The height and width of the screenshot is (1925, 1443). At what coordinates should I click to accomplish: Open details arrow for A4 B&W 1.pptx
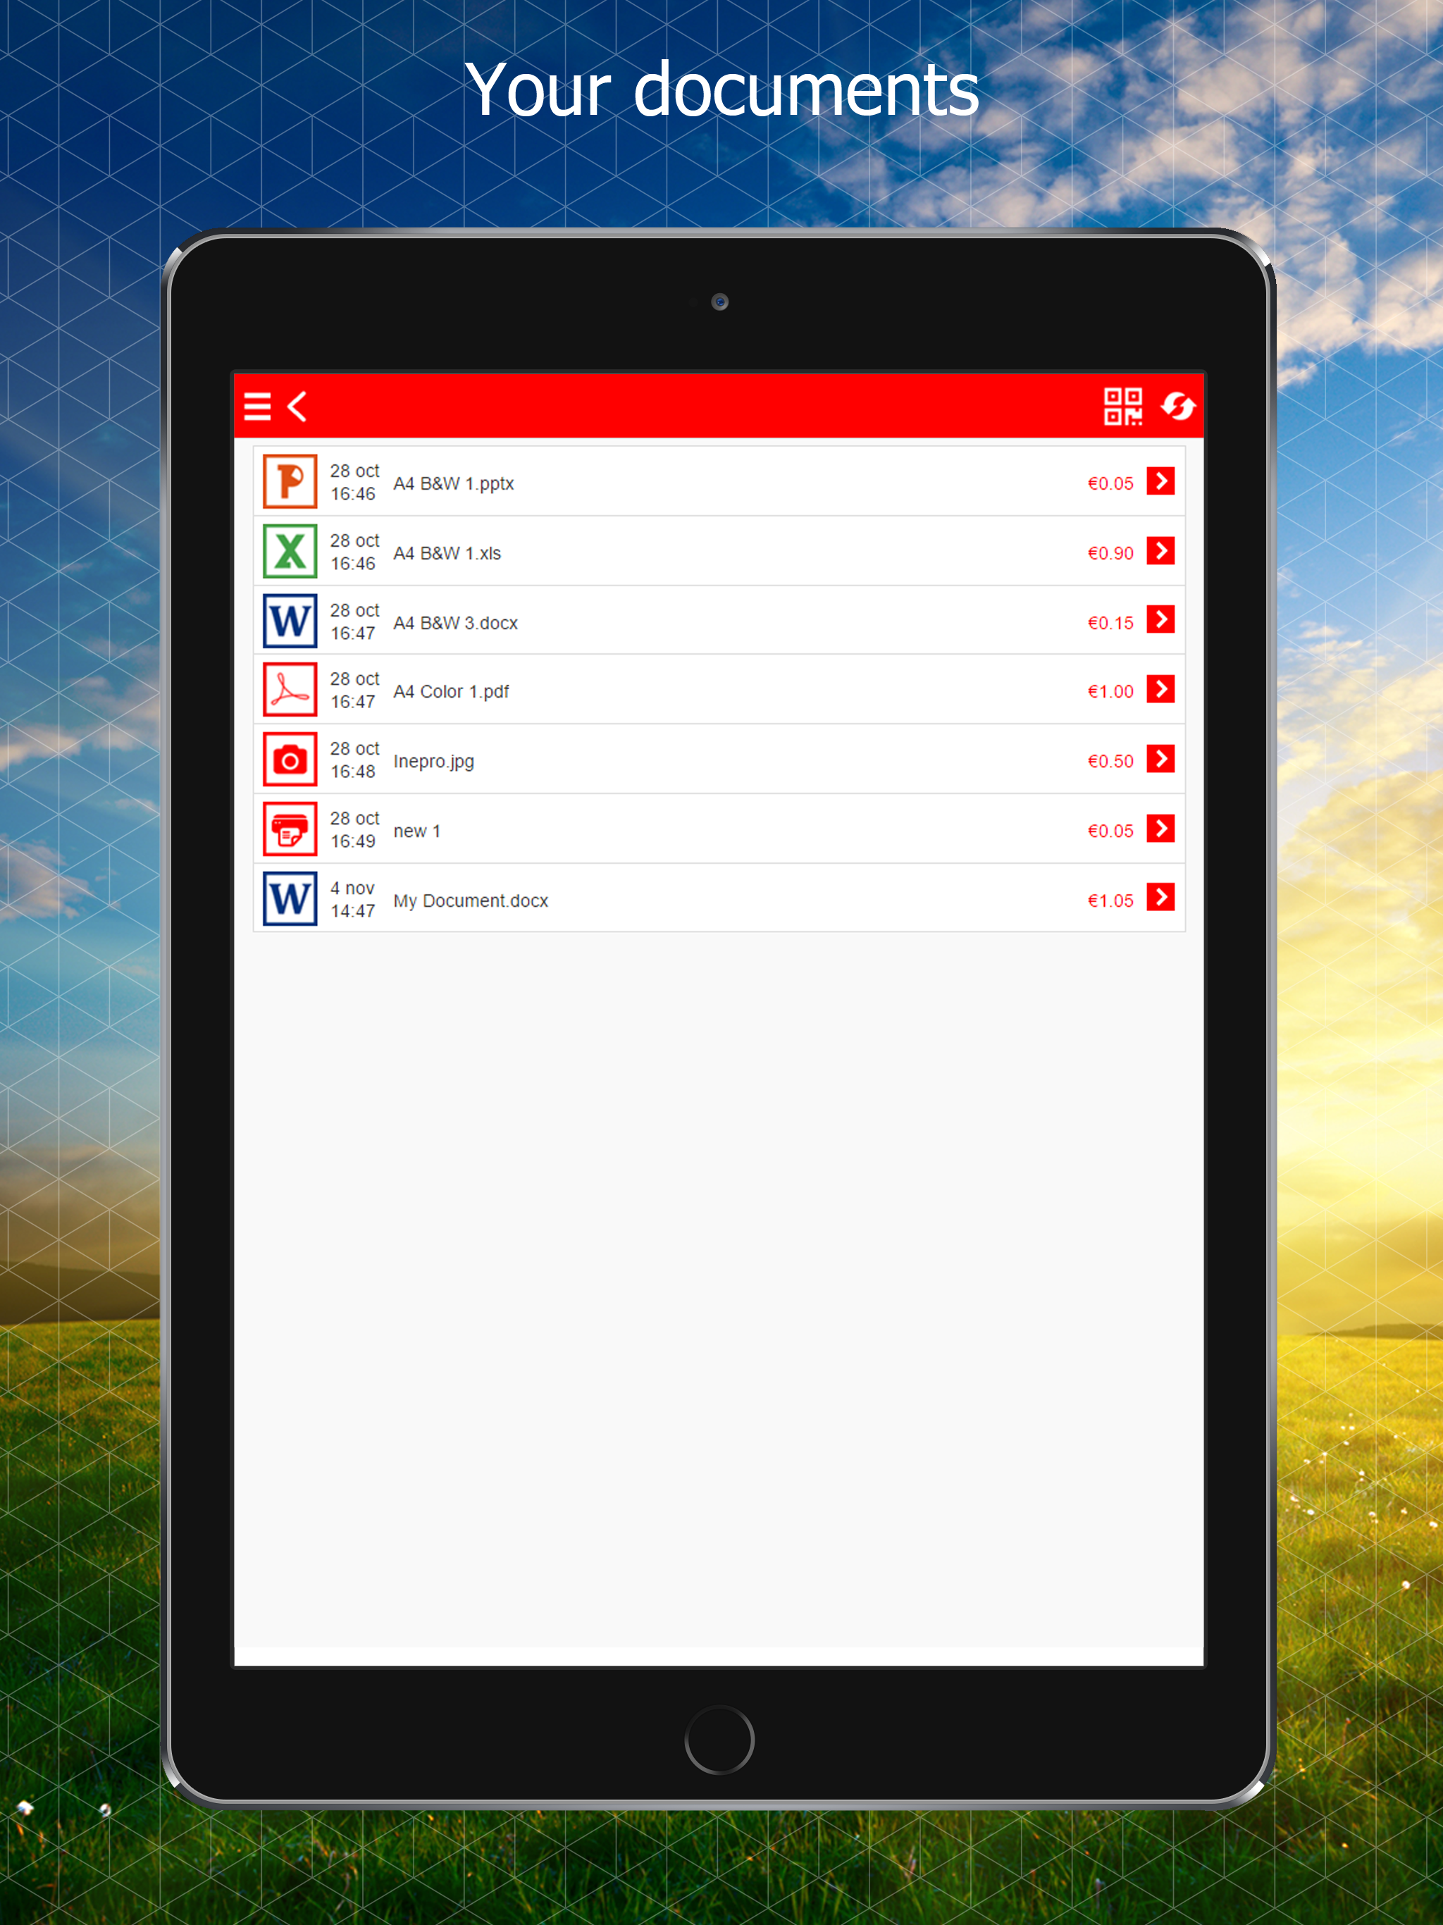(x=1161, y=481)
